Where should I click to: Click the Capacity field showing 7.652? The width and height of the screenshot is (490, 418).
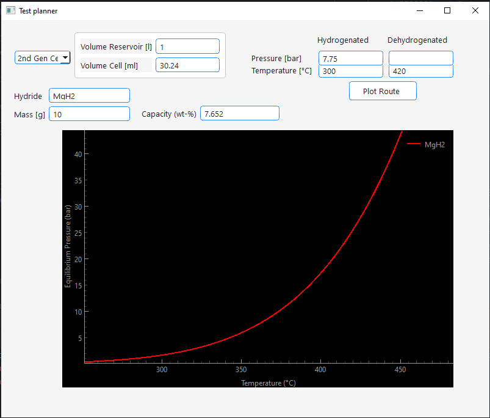239,113
